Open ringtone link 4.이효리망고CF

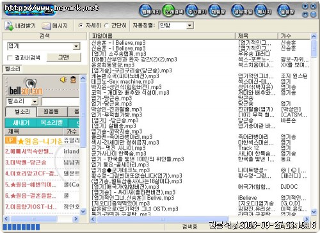point(31,173)
